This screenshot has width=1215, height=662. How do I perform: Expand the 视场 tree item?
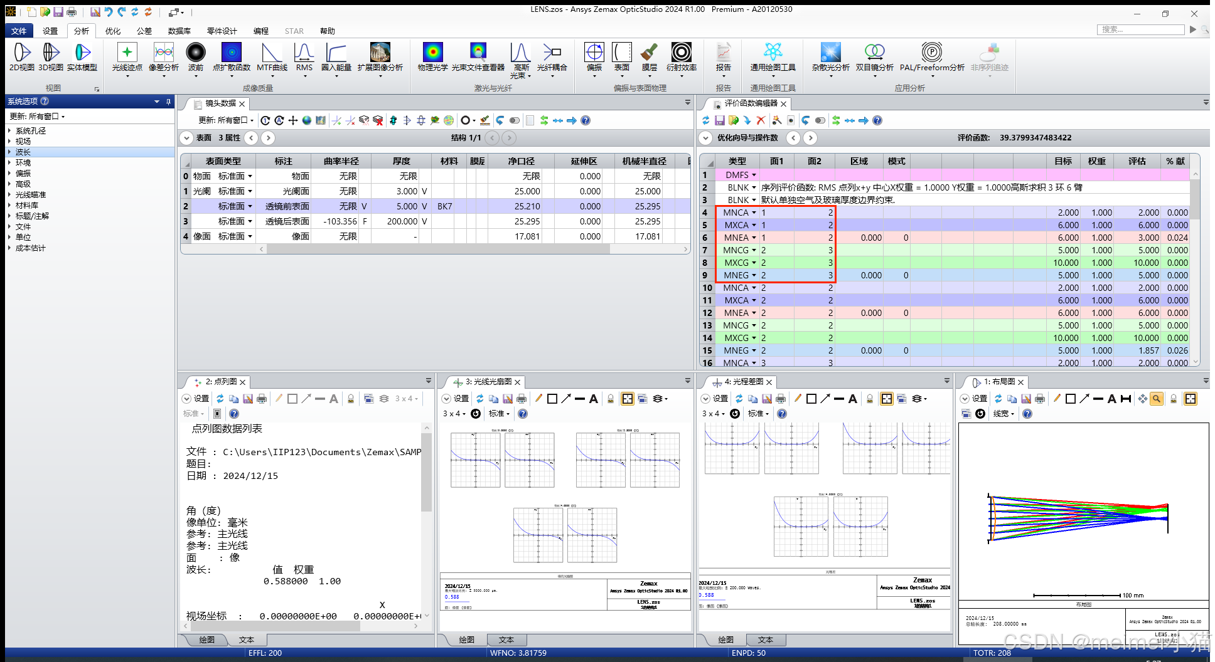tap(9, 142)
